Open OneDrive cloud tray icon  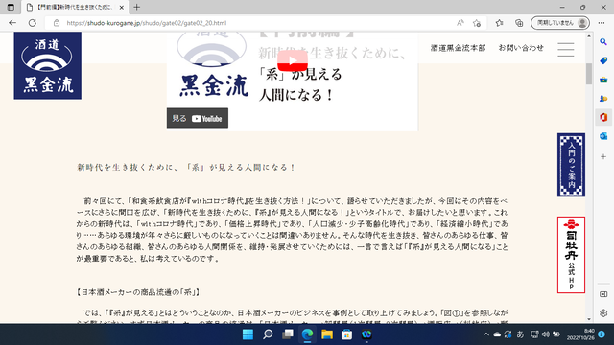tap(497, 334)
